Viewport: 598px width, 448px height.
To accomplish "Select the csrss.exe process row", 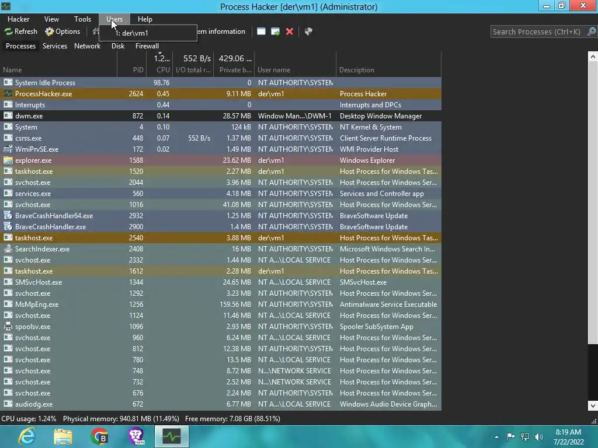I will coord(221,138).
